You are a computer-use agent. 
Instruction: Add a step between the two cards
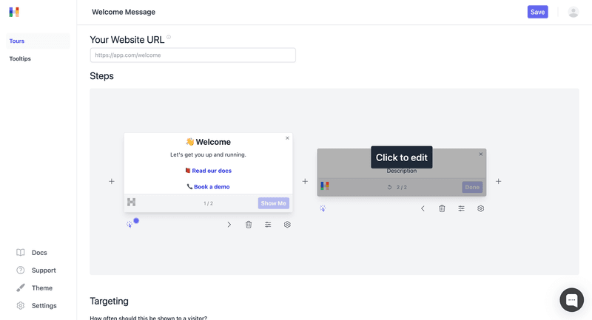coord(305,181)
